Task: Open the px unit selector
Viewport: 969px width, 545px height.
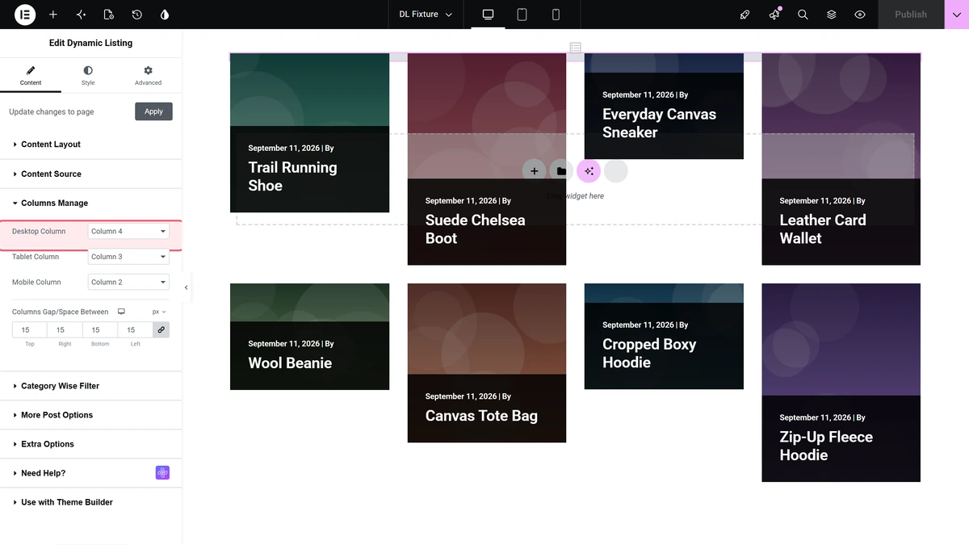Action: coord(159,312)
